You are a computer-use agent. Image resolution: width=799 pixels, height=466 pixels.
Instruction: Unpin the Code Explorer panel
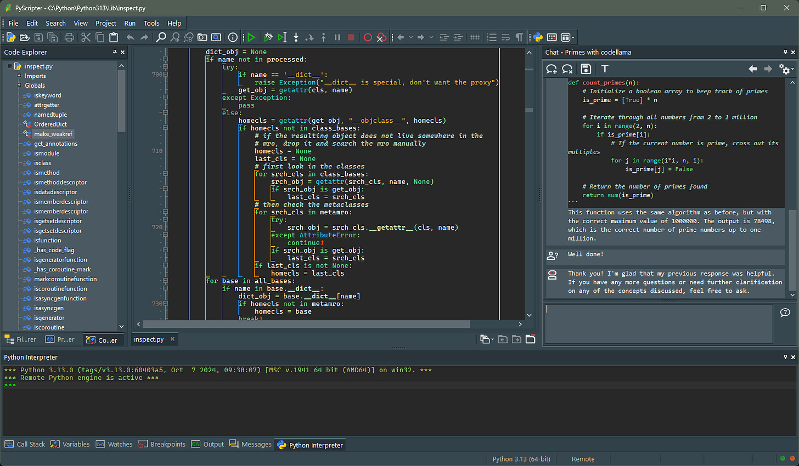click(115, 52)
